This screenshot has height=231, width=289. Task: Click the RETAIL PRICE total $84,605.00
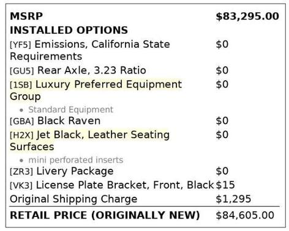245,215
